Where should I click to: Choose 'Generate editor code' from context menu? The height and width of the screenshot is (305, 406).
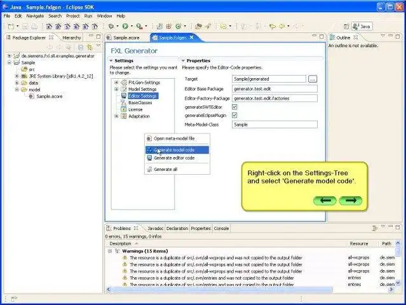tap(177, 158)
